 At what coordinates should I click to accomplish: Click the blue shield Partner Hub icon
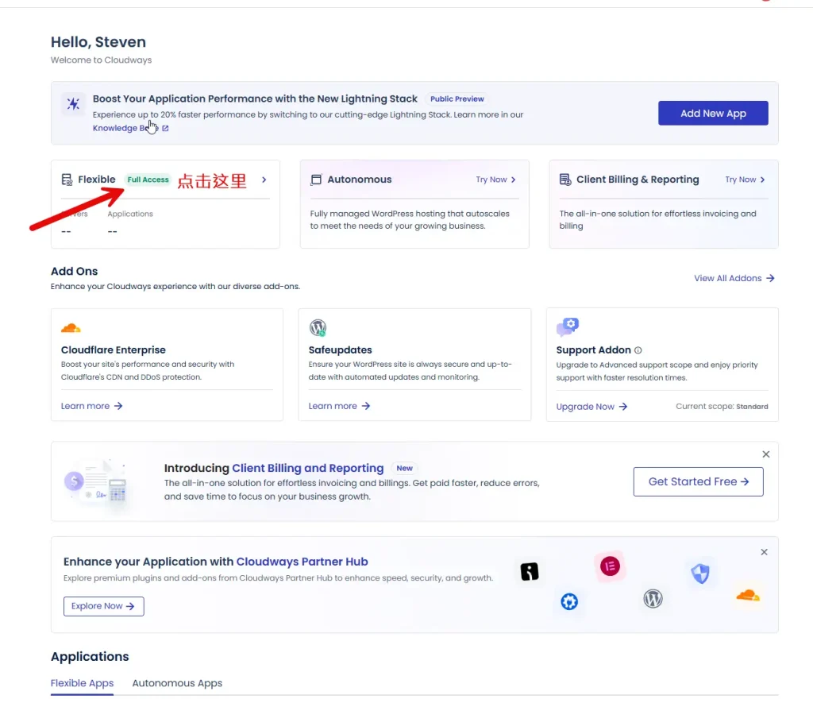tap(700, 574)
